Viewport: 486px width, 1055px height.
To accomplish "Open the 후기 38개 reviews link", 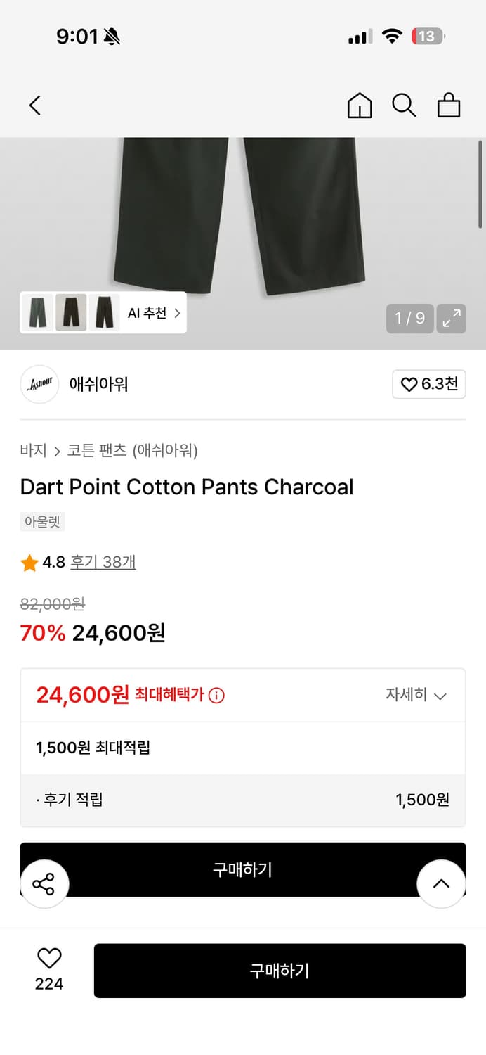I will tap(103, 563).
